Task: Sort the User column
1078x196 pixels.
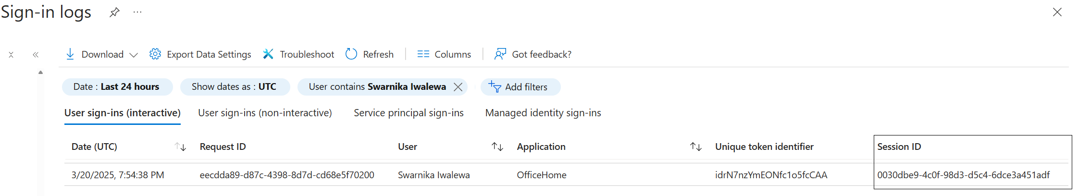Action: point(497,147)
